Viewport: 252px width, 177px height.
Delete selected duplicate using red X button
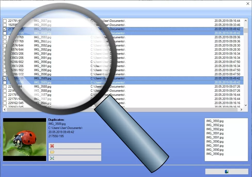pos(75,146)
